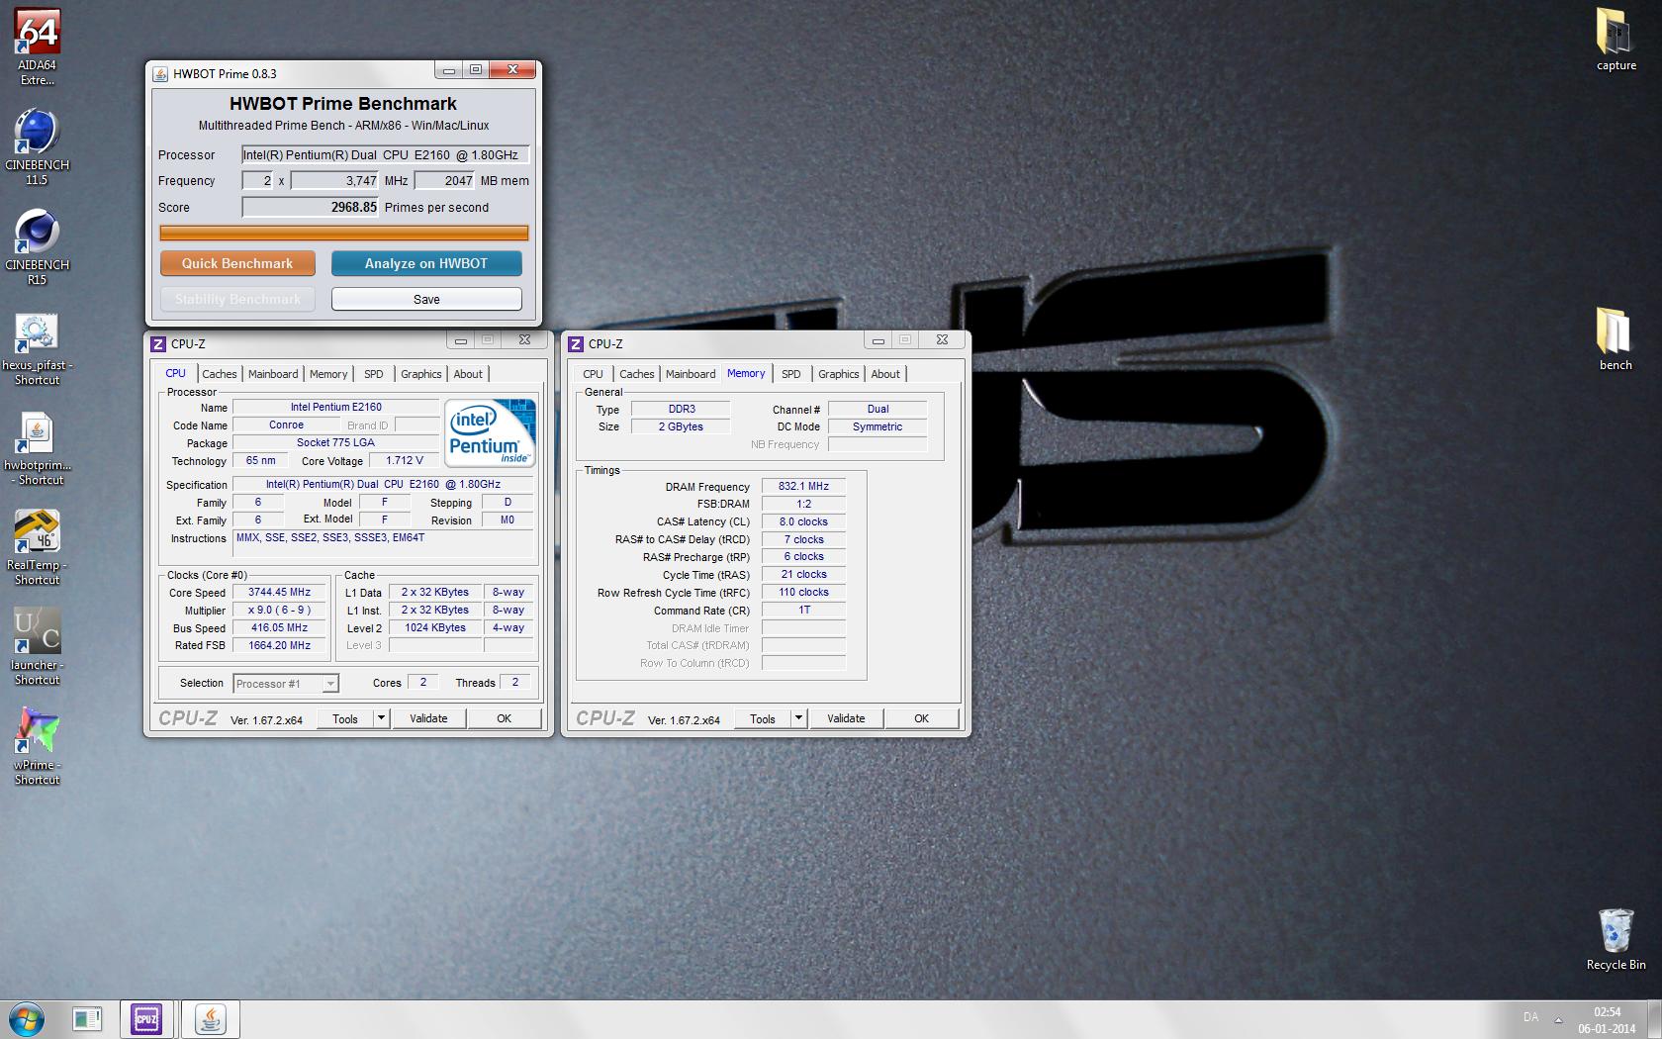This screenshot has width=1662, height=1039.
Task: Open the Recycle Bin
Action: [1616, 939]
